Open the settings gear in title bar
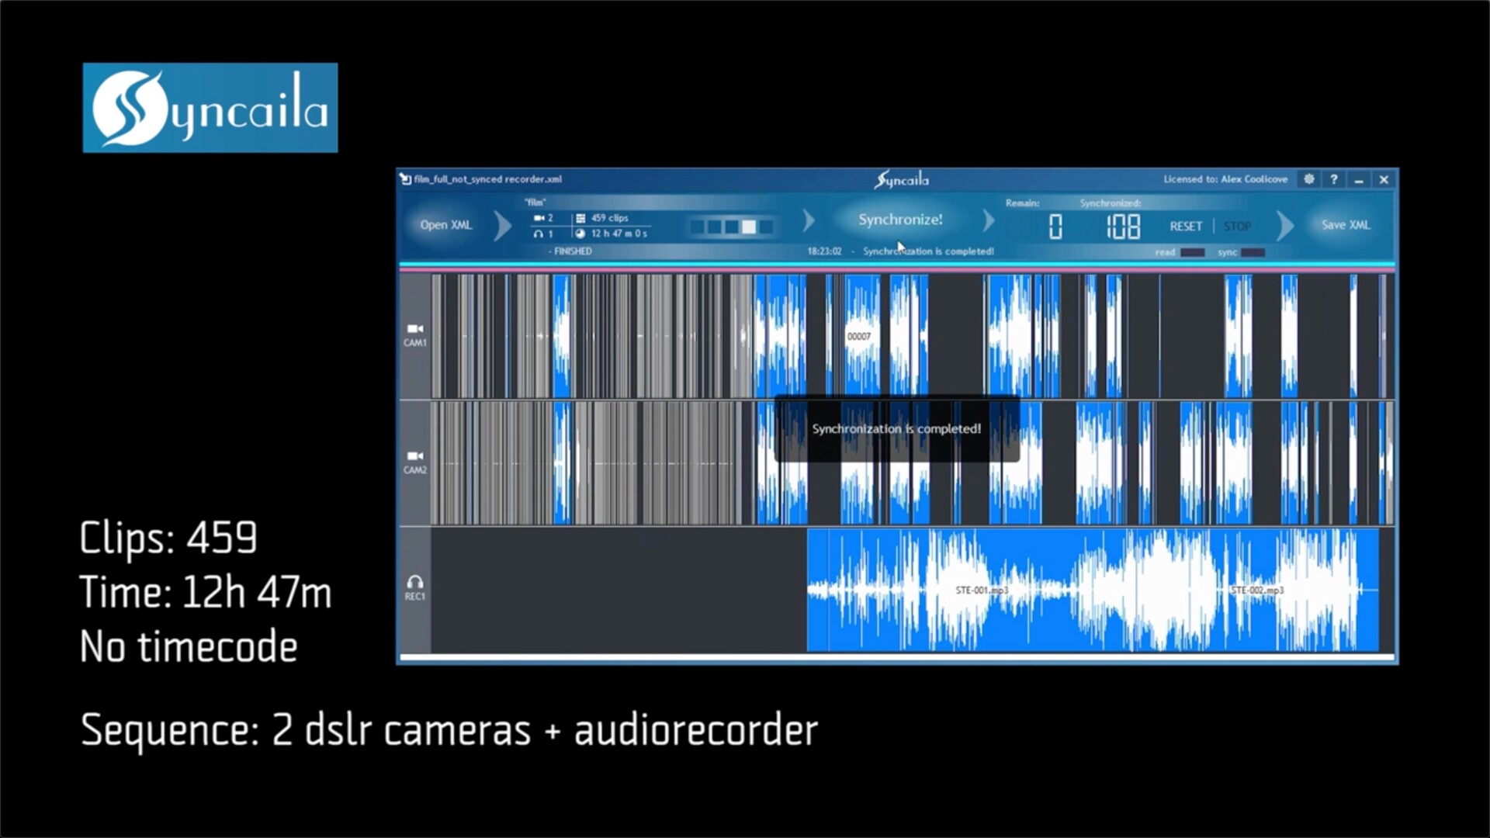The width and height of the screenshot is (1490, 838). coord(1308,179)
